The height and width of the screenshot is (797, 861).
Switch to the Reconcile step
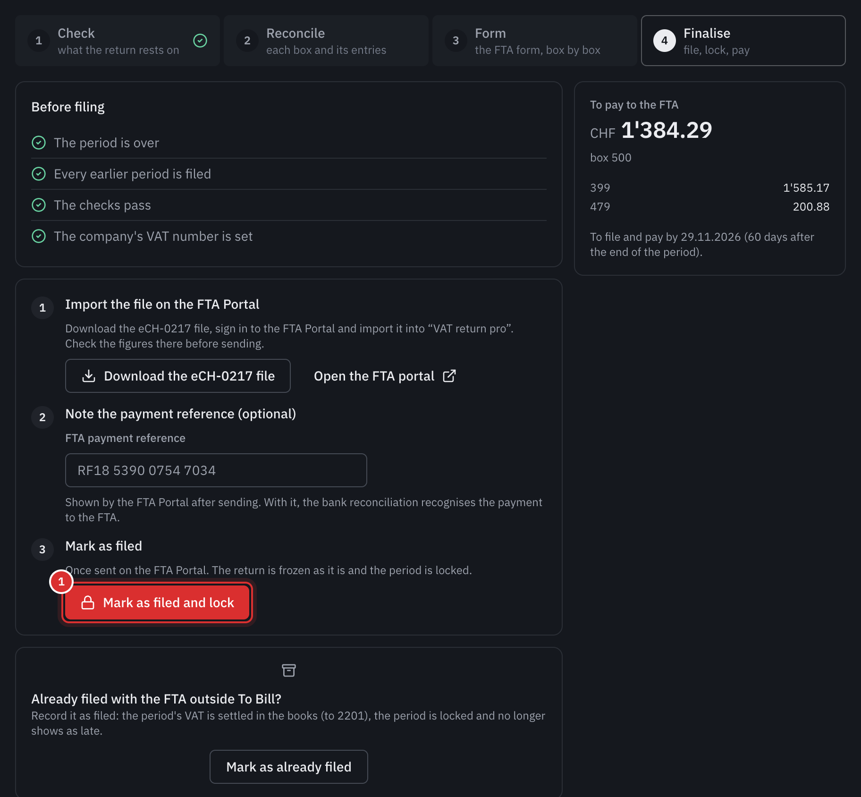pyautogui.click(x=326, y=41)
